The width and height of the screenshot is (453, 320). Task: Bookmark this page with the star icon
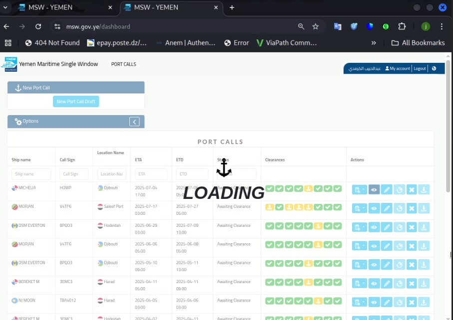(315, 26)
